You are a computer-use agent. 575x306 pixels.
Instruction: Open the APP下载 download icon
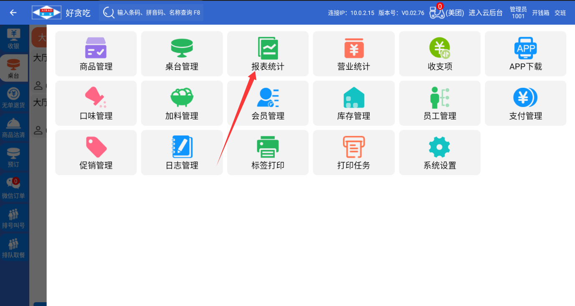coord(525,48)
